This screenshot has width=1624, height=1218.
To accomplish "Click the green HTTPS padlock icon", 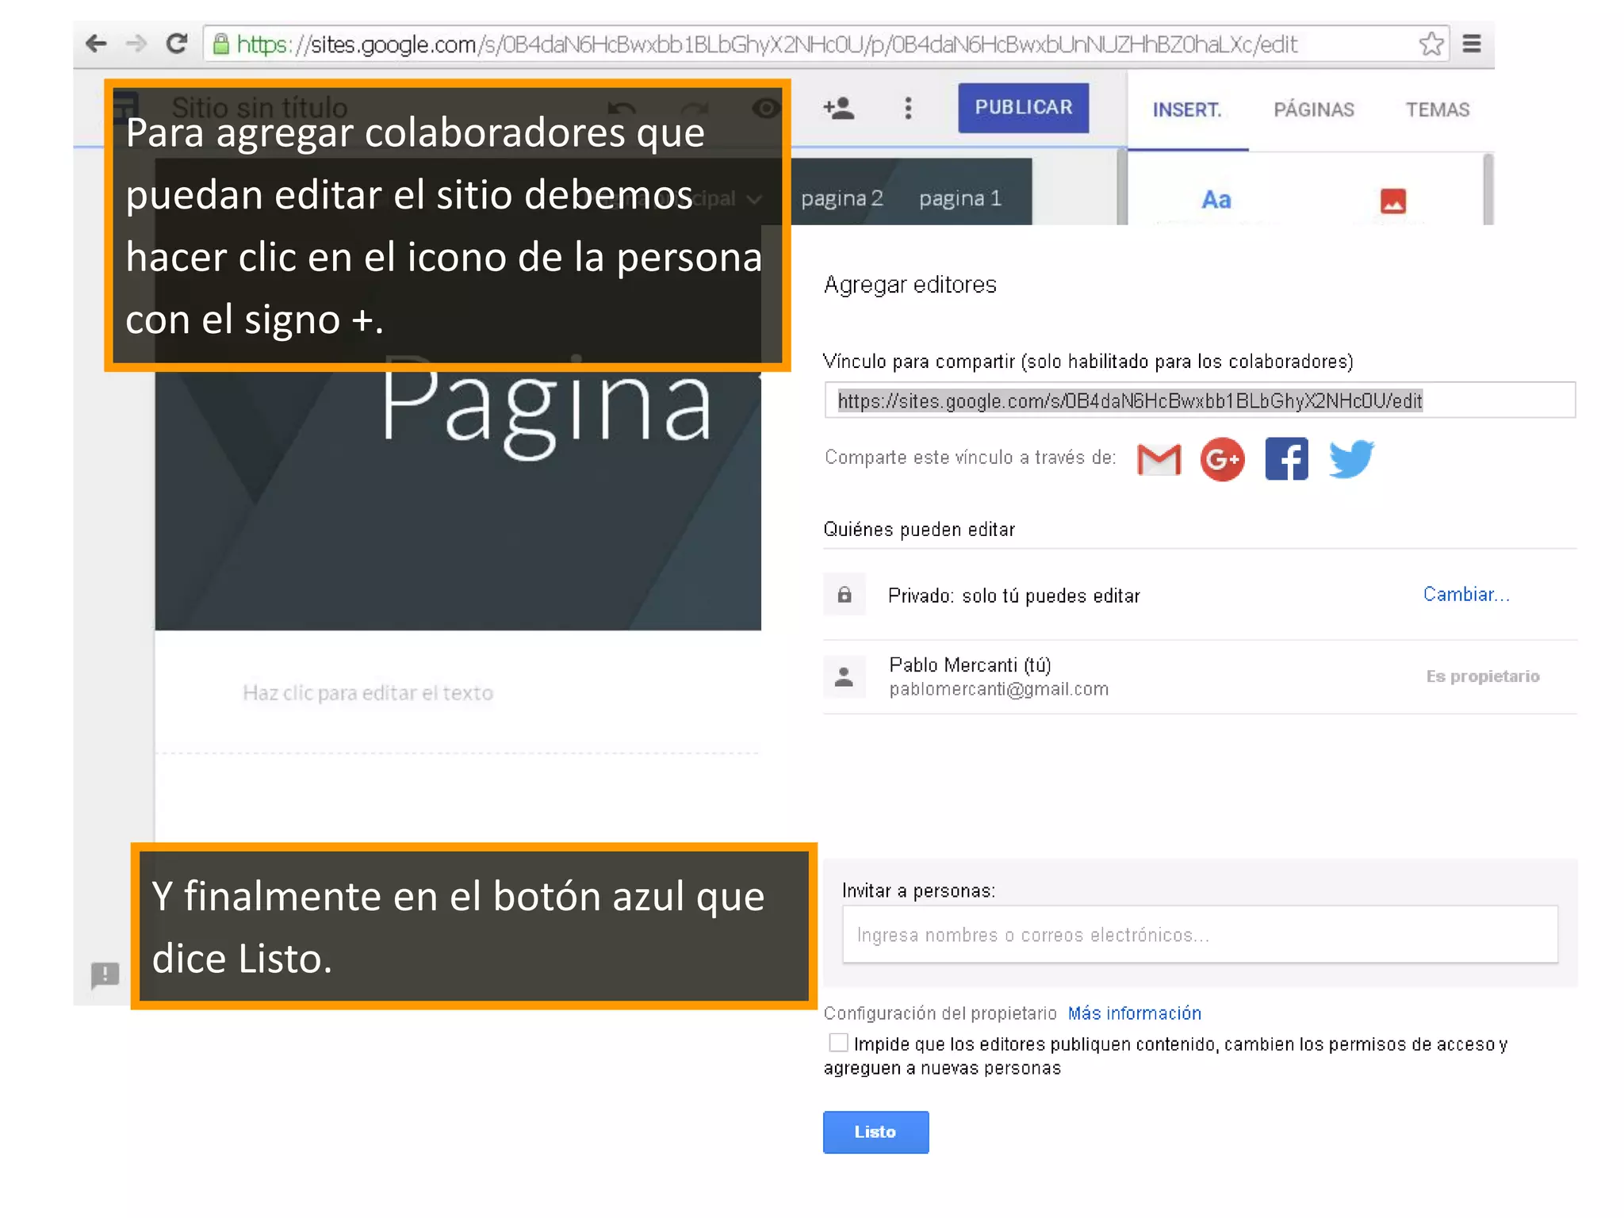I will point(221,44).
